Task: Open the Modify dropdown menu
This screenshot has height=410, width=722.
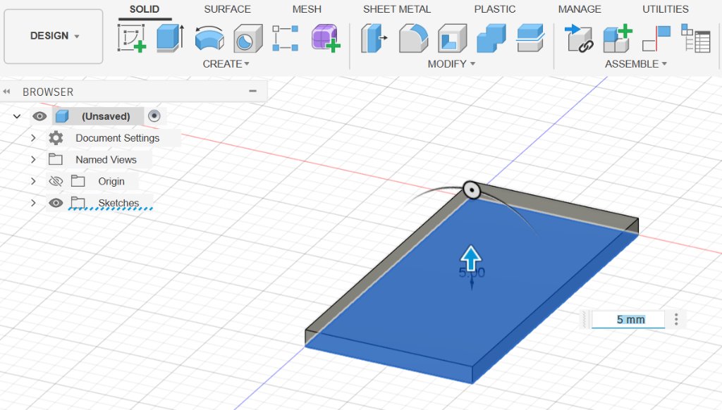Action: pyautogui.click(x=451, y=64)
